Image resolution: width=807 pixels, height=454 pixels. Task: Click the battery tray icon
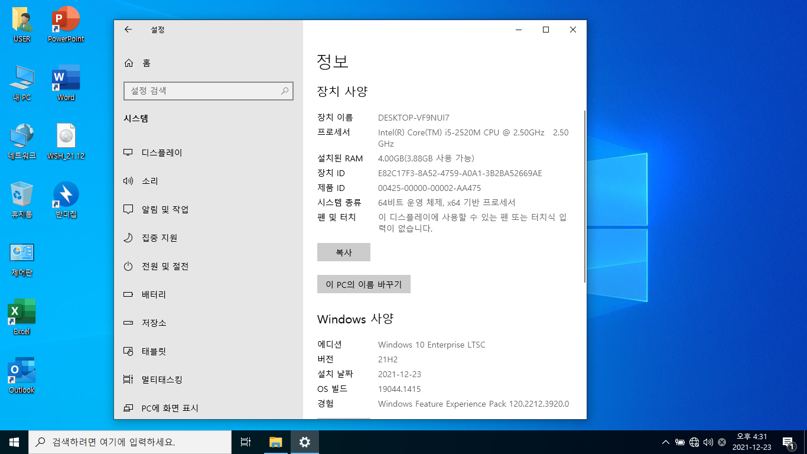tap(680, 442)
